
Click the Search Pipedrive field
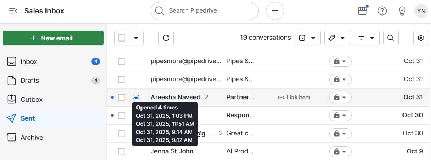[x=205, y=11]
